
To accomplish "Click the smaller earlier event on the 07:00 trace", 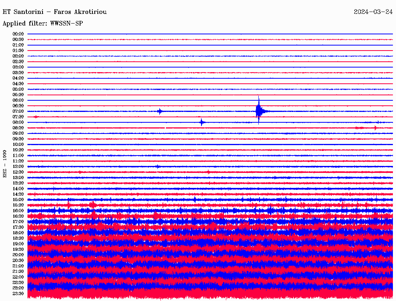I will [x=160, y=111].
